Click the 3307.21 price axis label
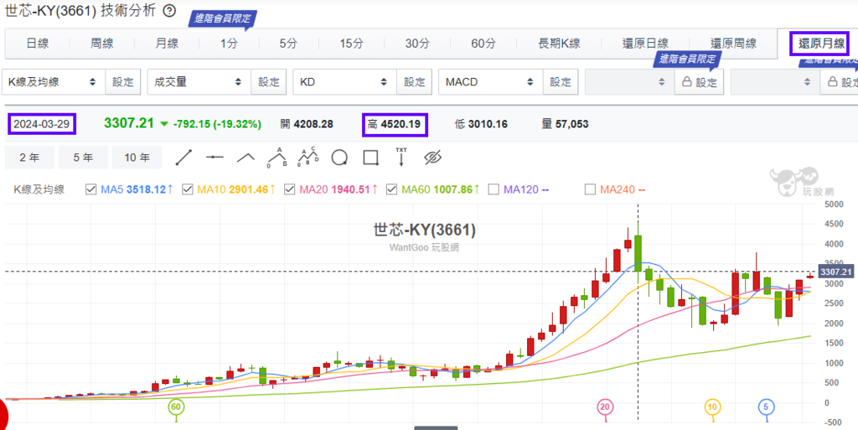 point(835,272)
